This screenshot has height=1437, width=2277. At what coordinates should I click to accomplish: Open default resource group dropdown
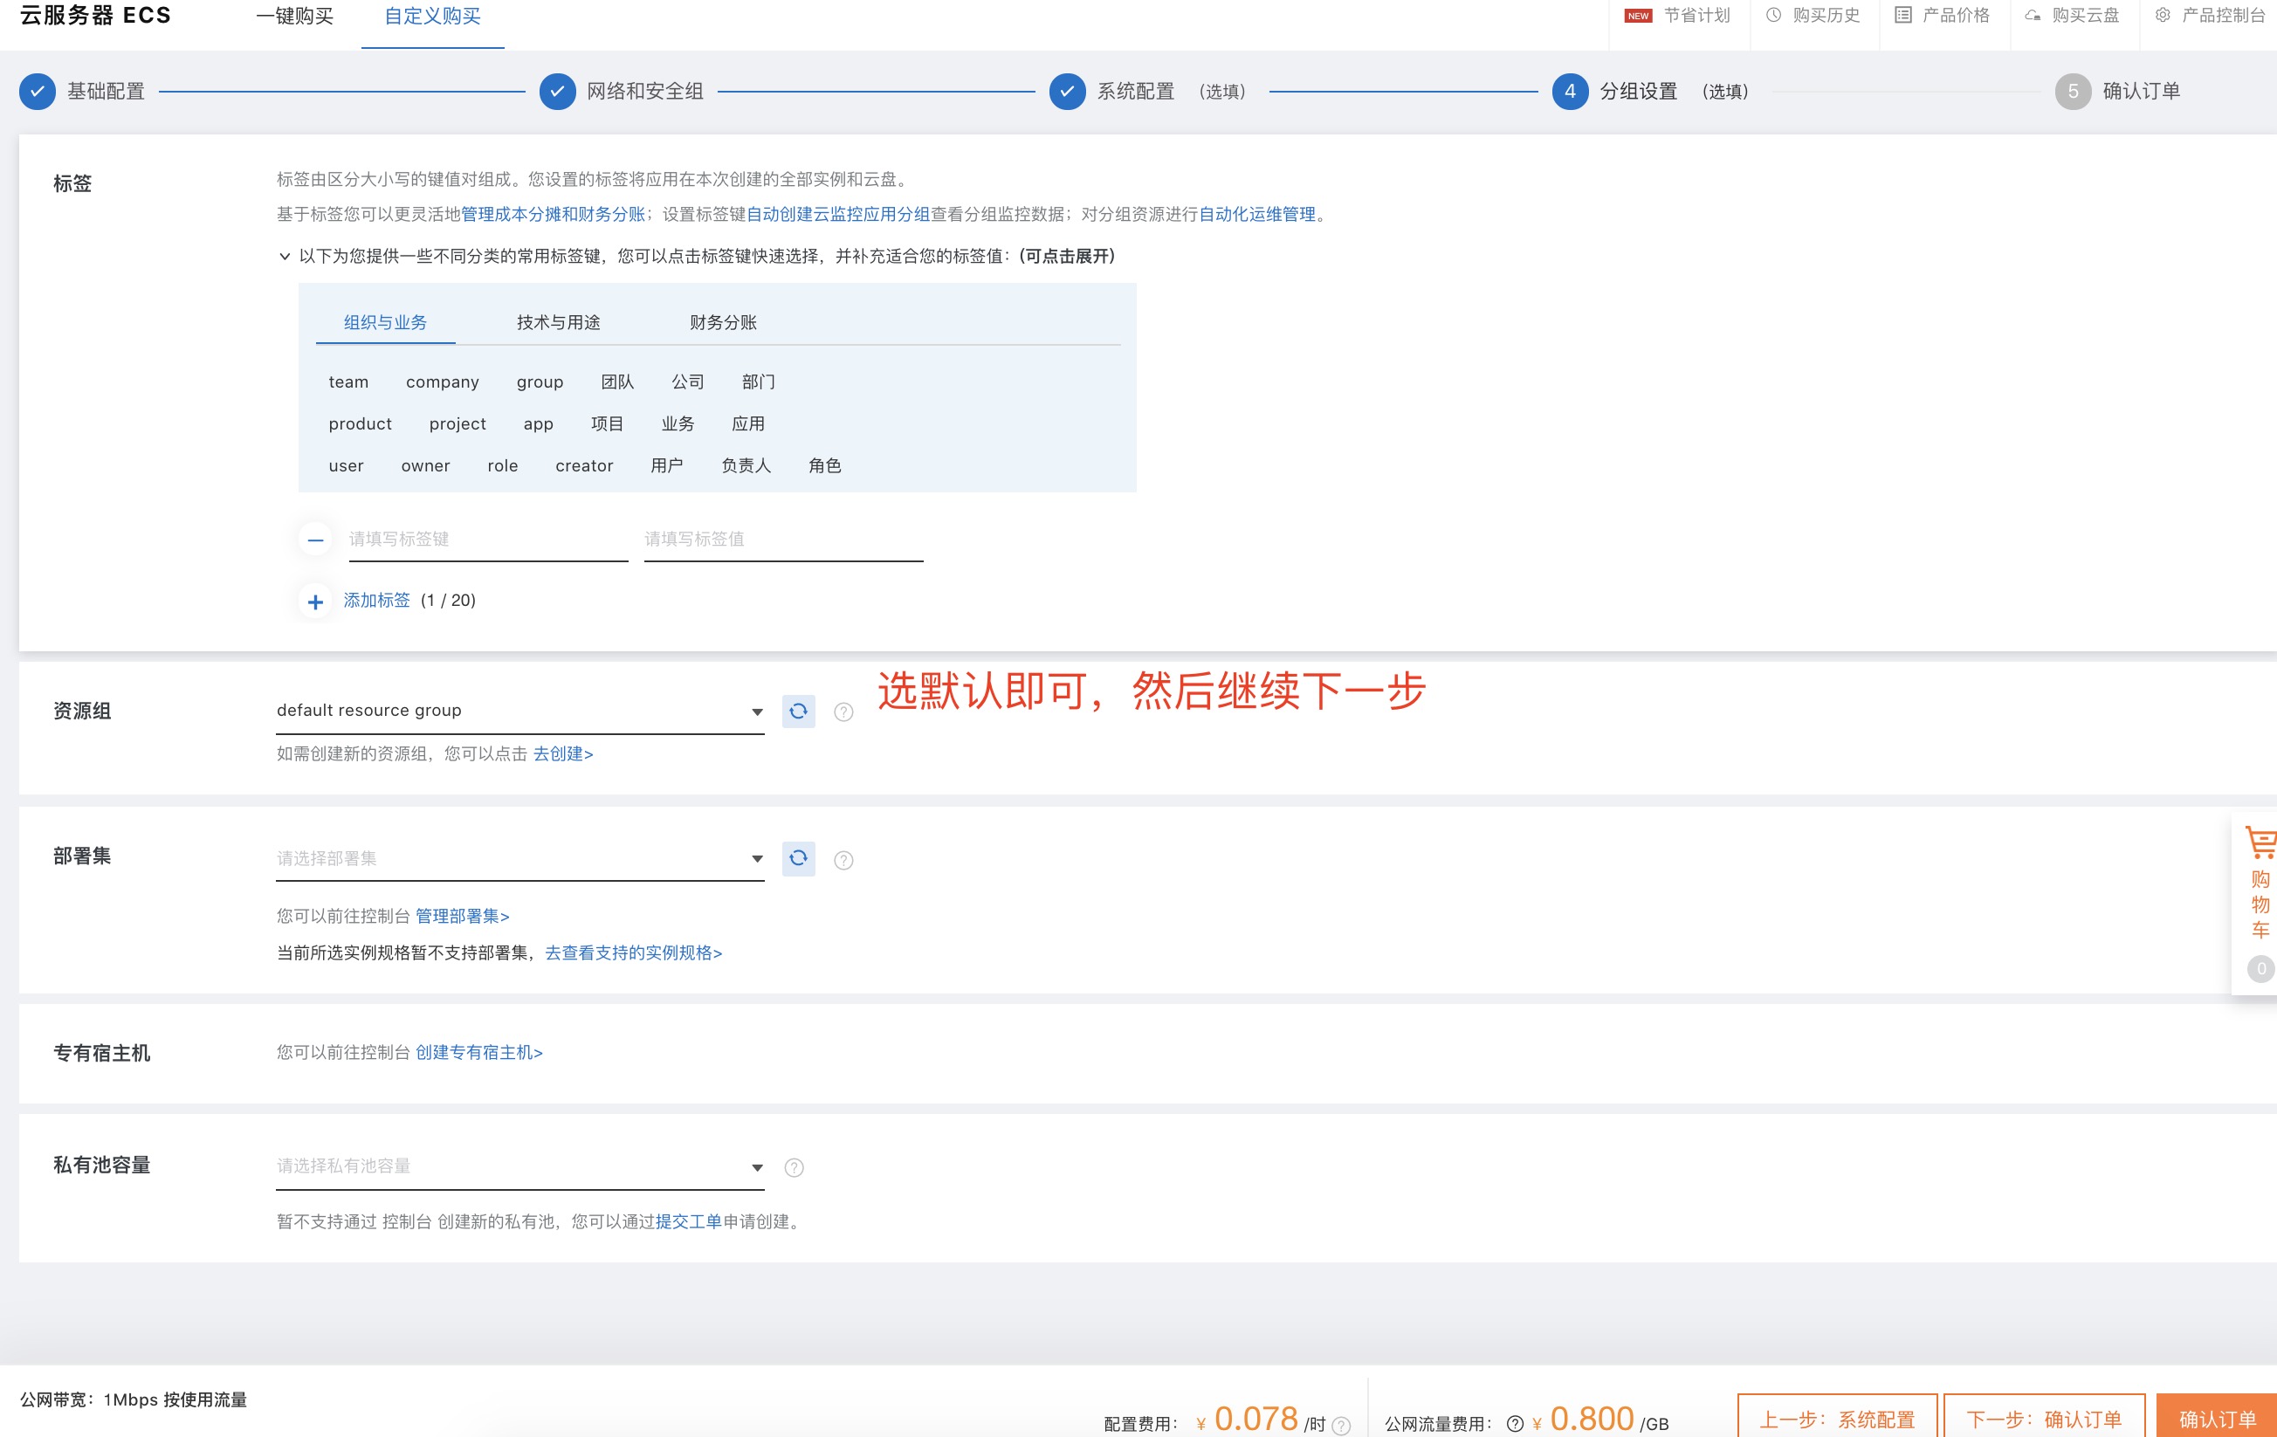click(x=519, y=711)
